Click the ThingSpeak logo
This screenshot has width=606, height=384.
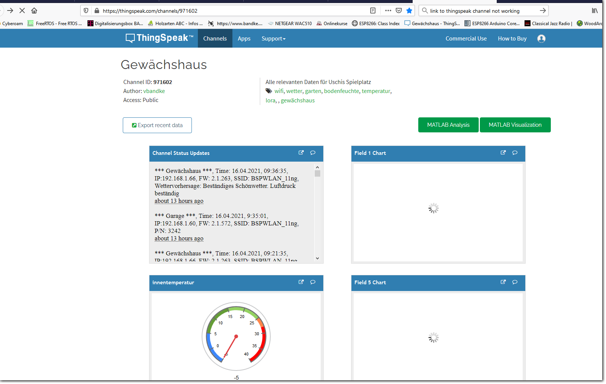coord(160,38)
